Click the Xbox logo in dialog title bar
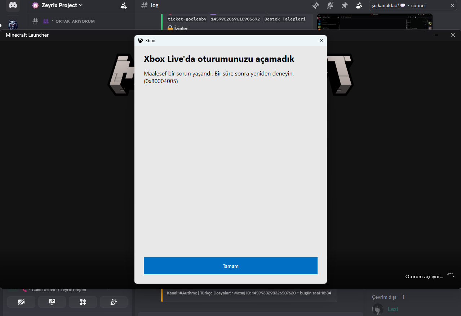 click(140, 41)
